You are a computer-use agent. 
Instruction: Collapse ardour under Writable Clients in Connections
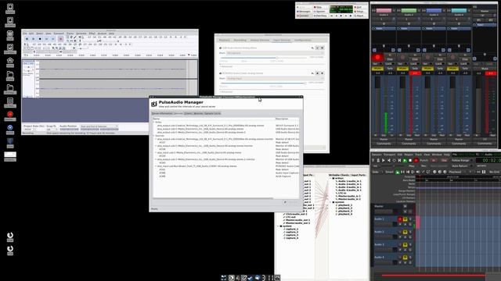tap(331, 179)
